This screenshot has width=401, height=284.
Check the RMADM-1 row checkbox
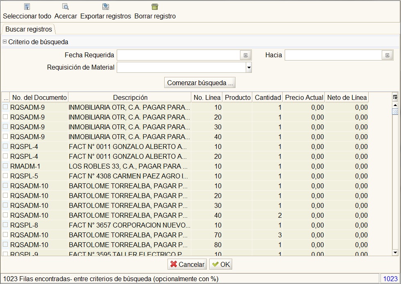(x=5, y=166)
